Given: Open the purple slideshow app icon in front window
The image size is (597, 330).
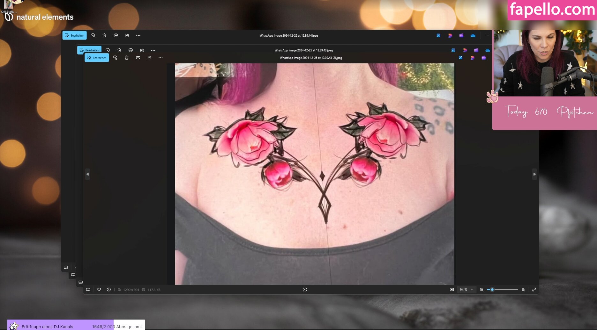Looking at the screenshot, I should [x=484, y=58].
